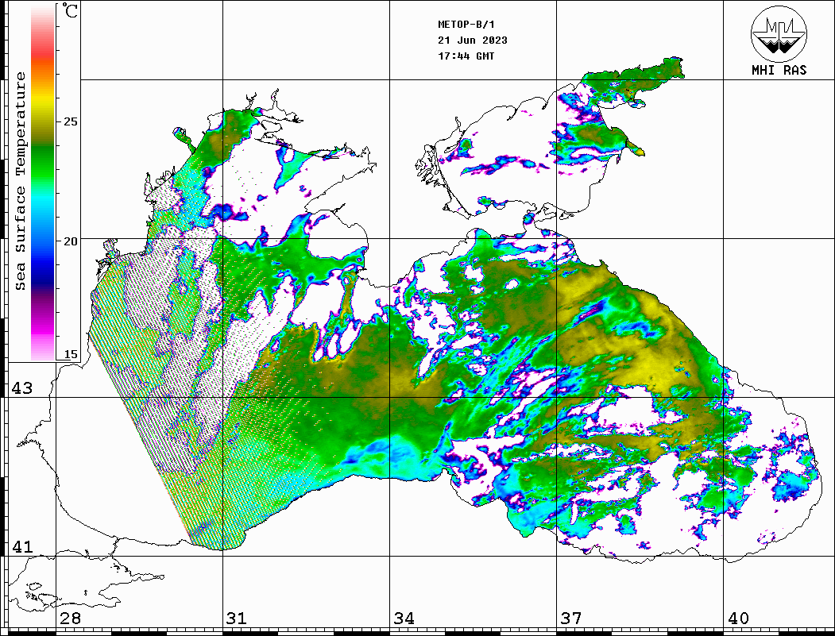The image size is (835, 636).
Task: Click the 'METOP-B/1' satellite label
Action: tap(466, 25)
